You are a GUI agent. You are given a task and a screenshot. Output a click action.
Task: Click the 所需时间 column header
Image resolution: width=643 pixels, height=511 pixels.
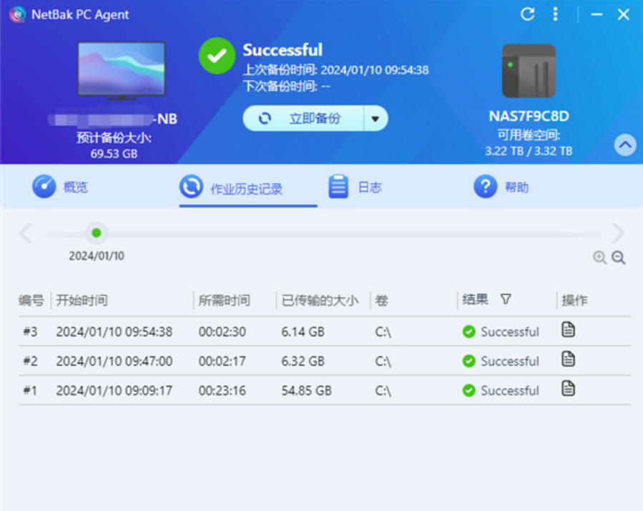tap(225, 300)
